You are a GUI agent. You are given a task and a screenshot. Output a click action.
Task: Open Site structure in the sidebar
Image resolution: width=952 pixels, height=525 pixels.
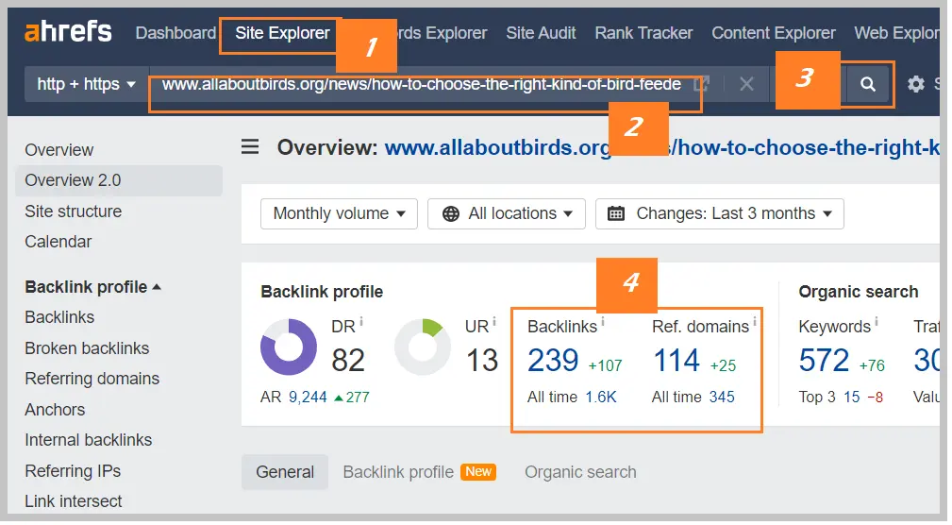point(73,212)
